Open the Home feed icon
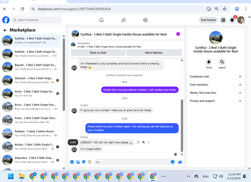 tap(101, 20)
